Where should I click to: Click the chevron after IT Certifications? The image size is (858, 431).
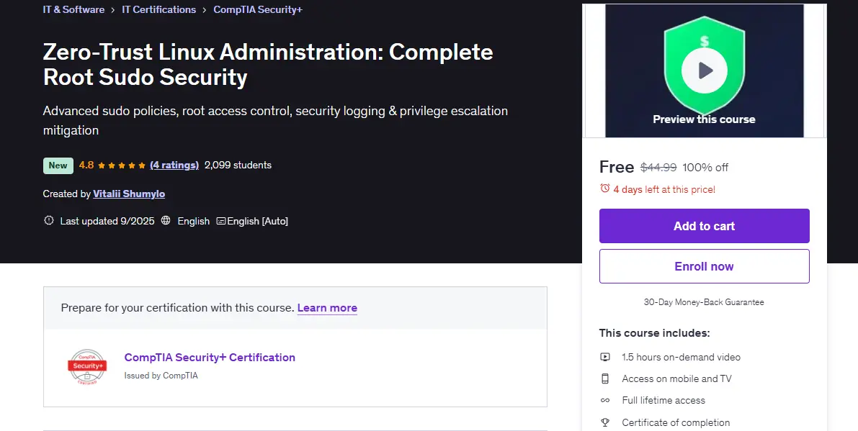click(205, 10)
